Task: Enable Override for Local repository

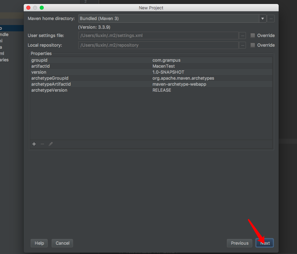Action: tap(253, 45)
